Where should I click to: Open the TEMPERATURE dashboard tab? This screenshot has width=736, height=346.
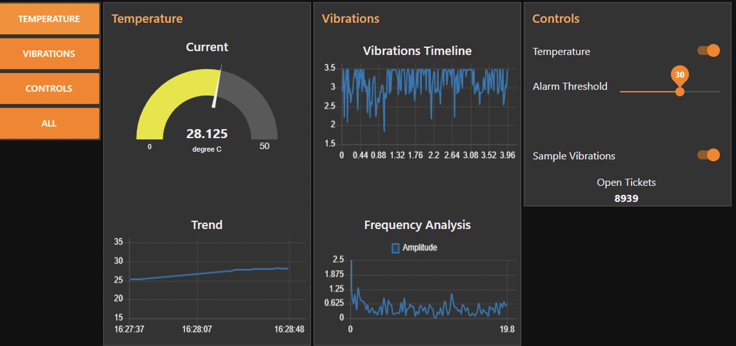click(49, 19)
